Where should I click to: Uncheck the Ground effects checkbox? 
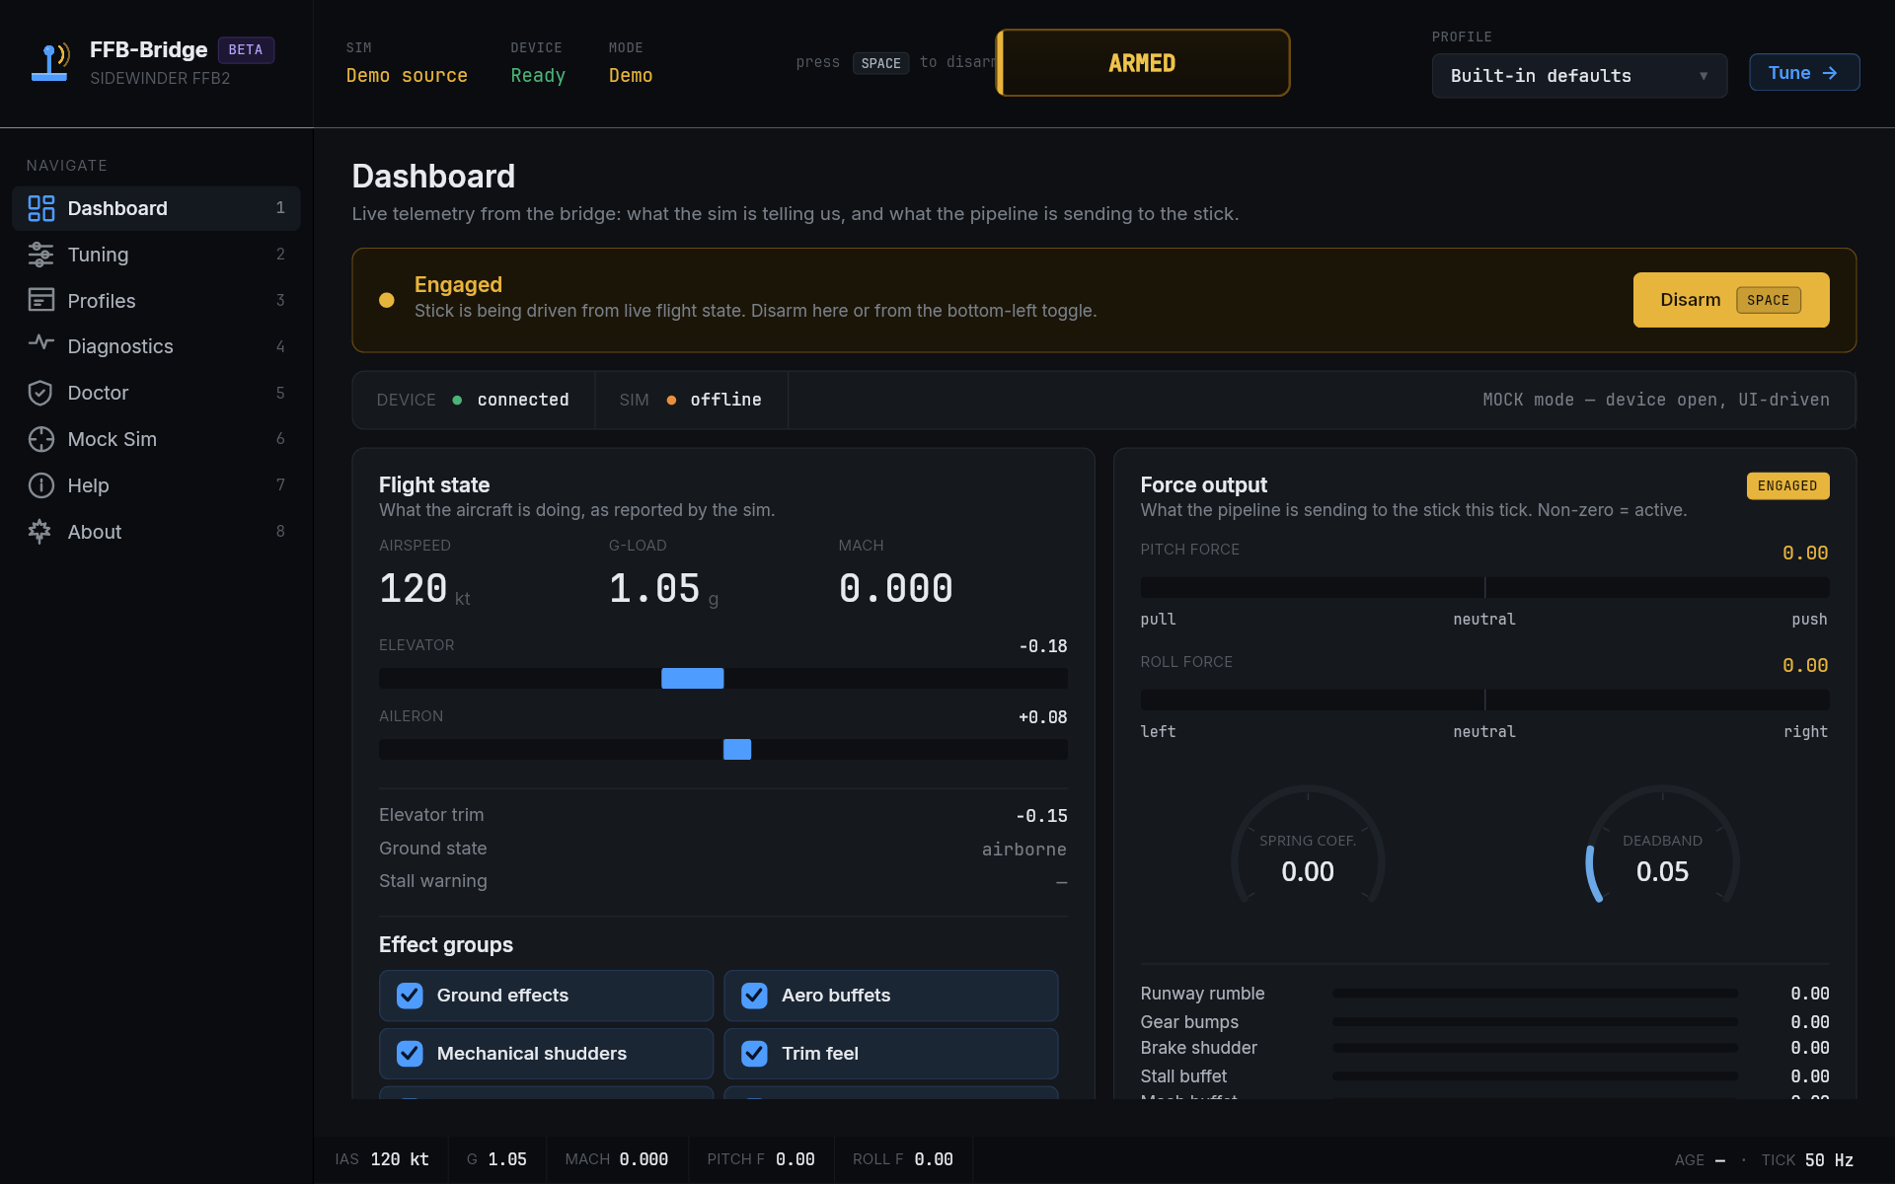410,996
